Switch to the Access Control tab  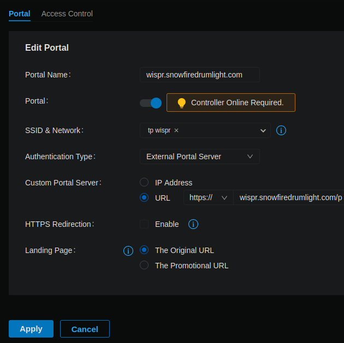(67, 14)
